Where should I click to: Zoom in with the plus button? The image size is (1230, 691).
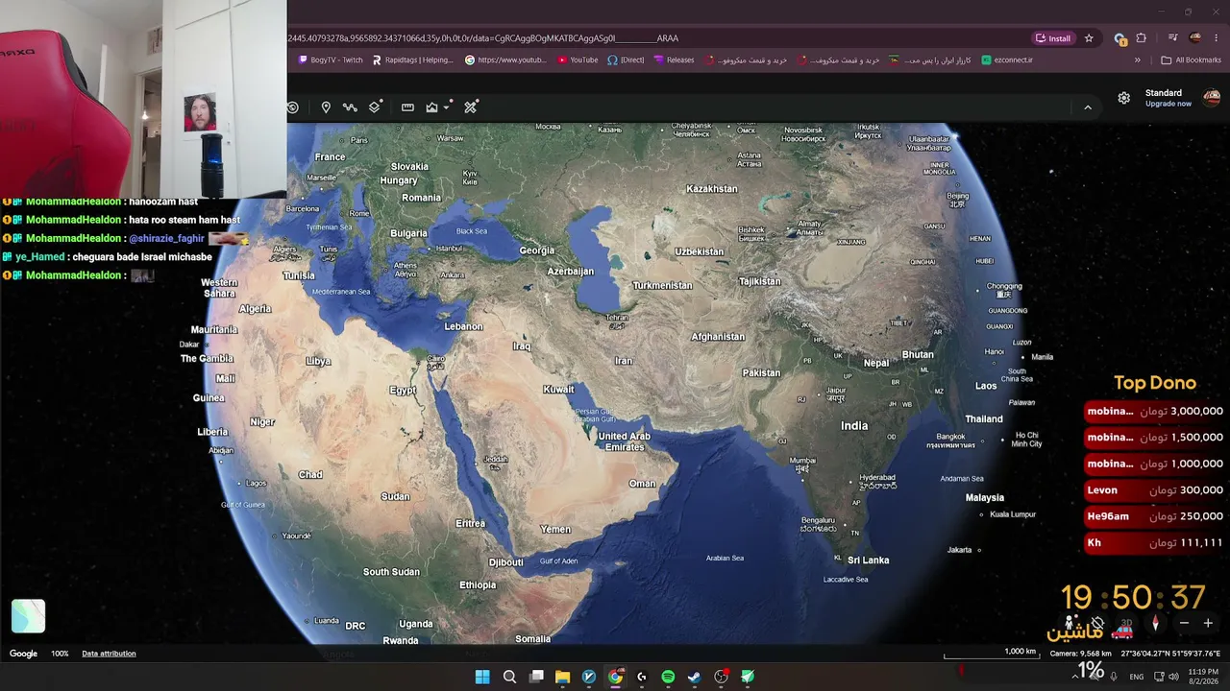pos(1208,623)
